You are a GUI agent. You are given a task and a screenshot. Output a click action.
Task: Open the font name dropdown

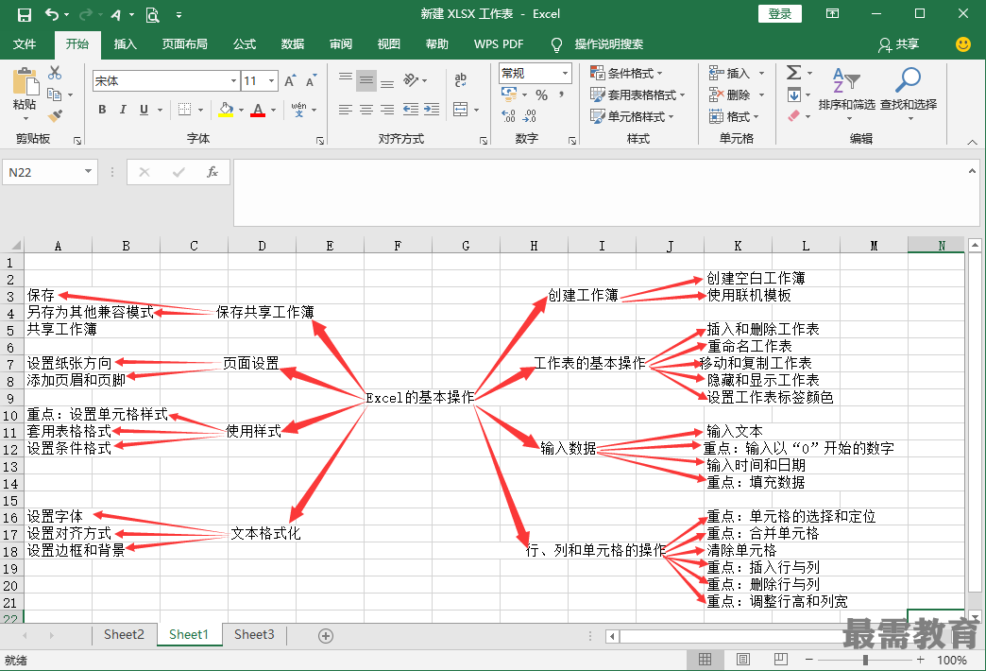pyautogui.click(x=233, y=80)
